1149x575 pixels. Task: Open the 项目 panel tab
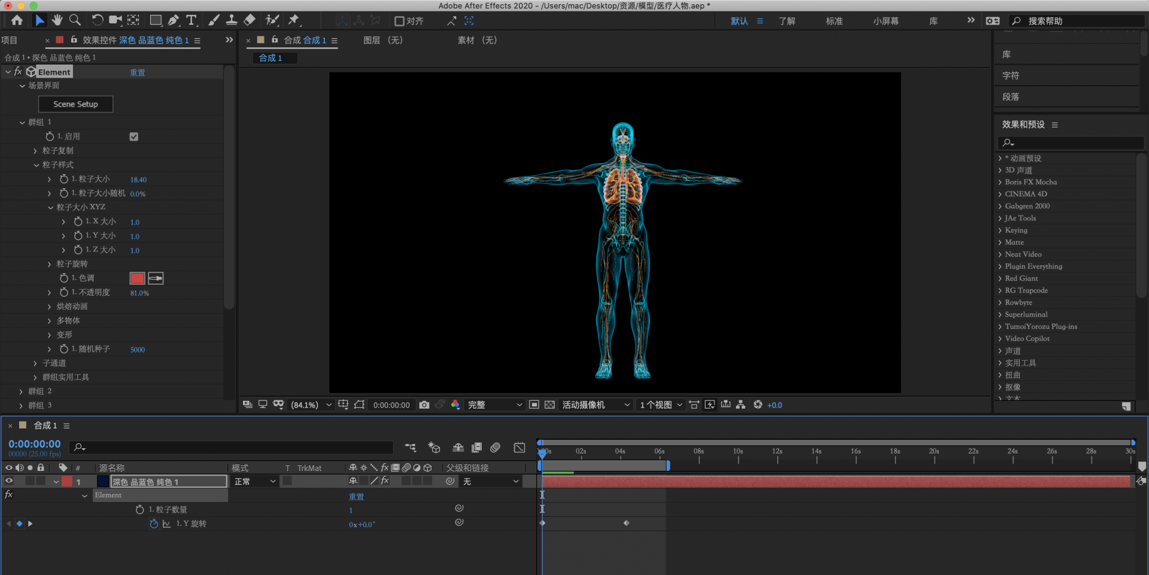coord(9,40)
